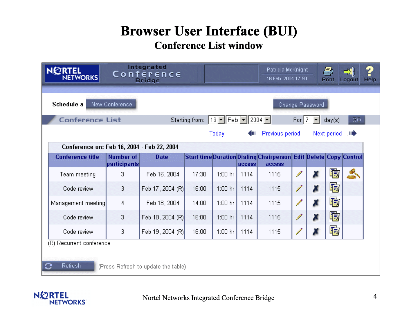The height and width of the screenshot is (314, 418).
Task: Click the Dialing access column header
Action: click(x=247, y=160)
